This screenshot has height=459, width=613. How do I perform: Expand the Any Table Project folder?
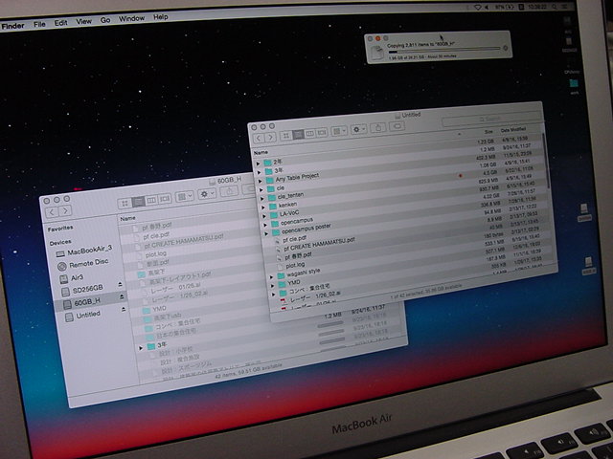click(x=261, y=181)
